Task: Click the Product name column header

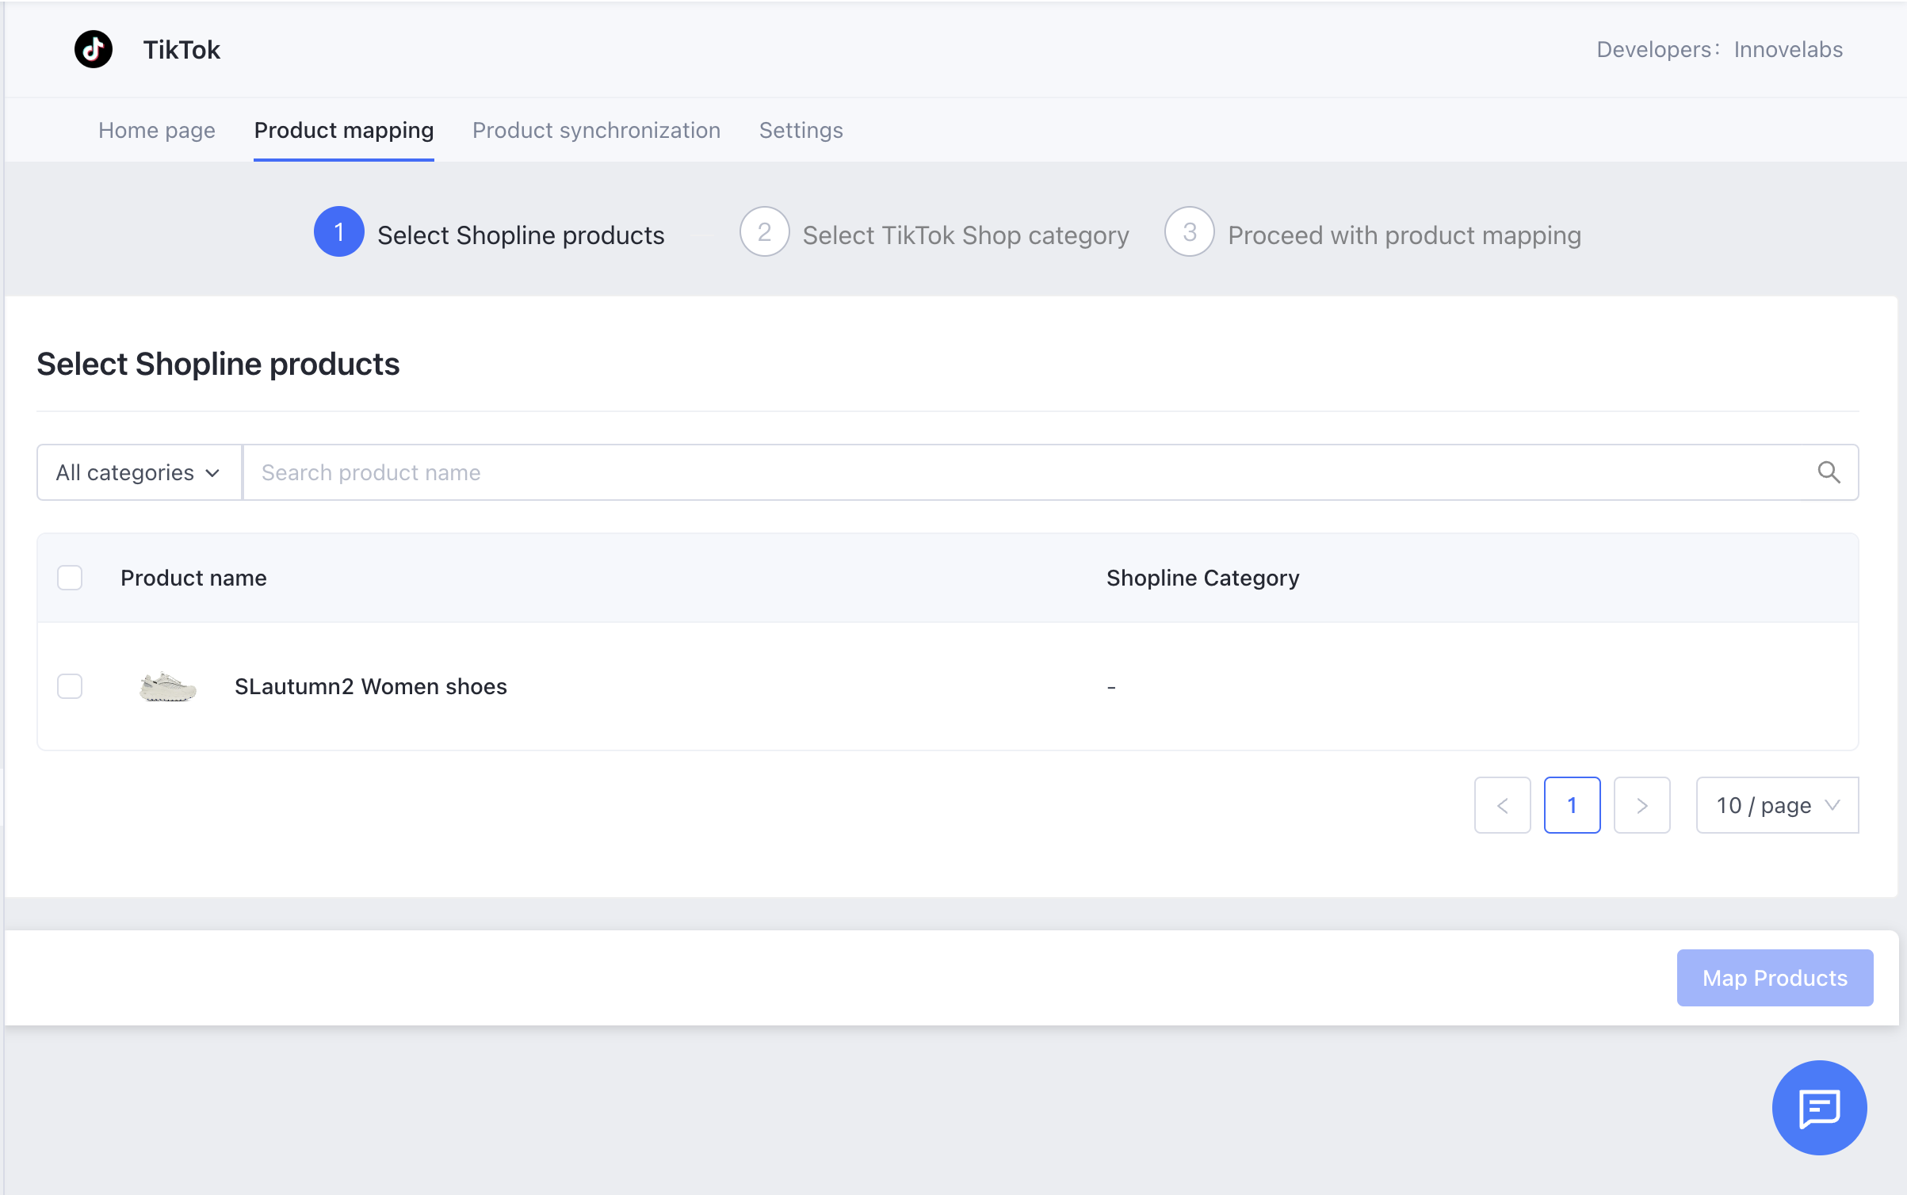Action: point(193,578)
